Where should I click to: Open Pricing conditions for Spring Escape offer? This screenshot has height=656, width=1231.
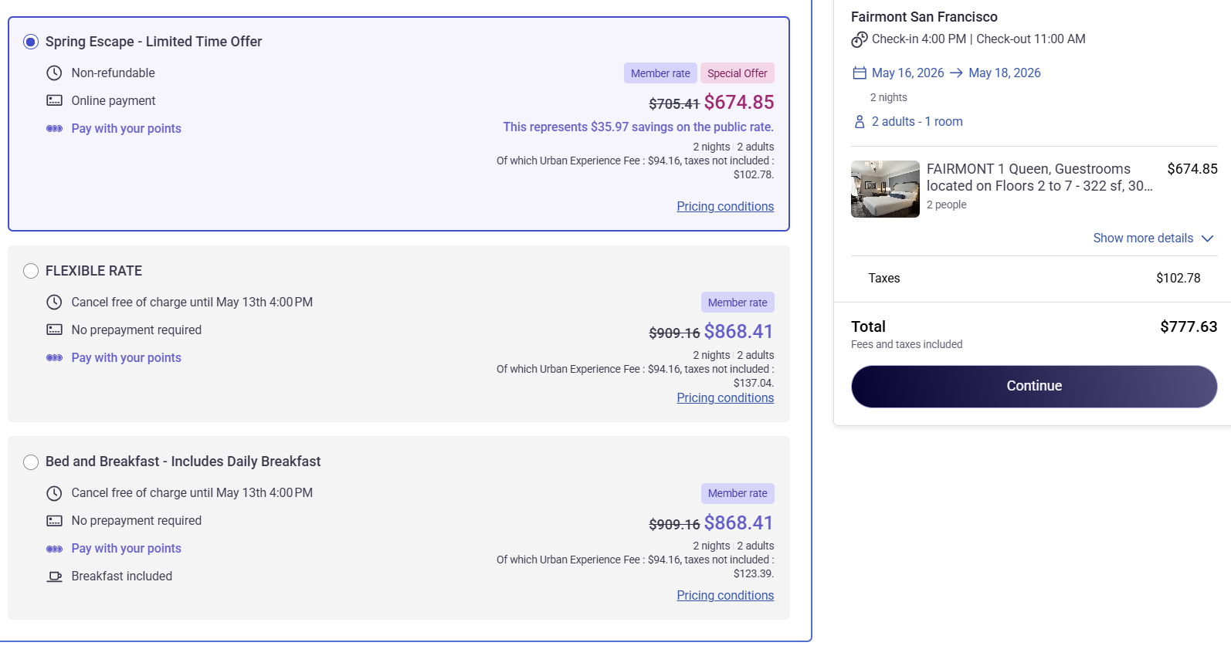tap(725, 207)
